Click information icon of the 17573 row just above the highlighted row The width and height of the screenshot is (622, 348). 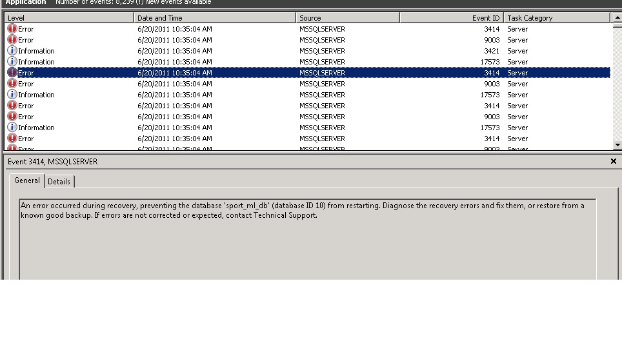point(12,62)
